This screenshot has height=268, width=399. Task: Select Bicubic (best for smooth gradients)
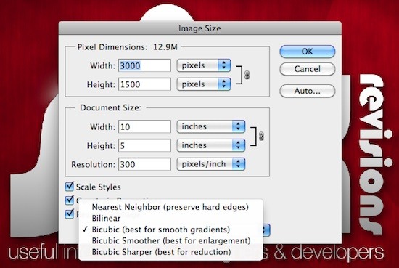pos(170,230)
